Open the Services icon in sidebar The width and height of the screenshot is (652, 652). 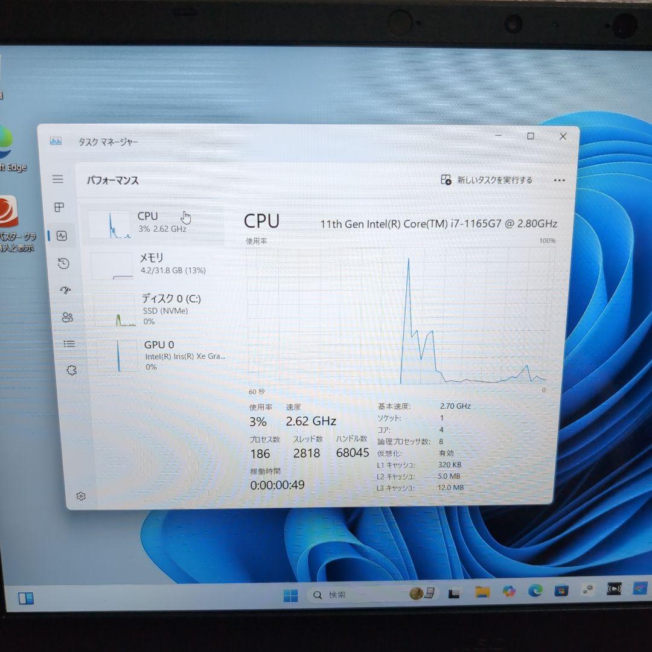click(71, 370)
